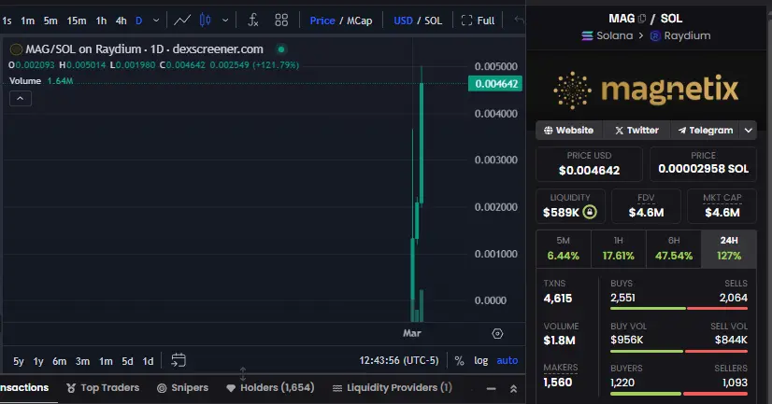
Task: Toggle chart to Price mode
Action: tap(322, 21)
